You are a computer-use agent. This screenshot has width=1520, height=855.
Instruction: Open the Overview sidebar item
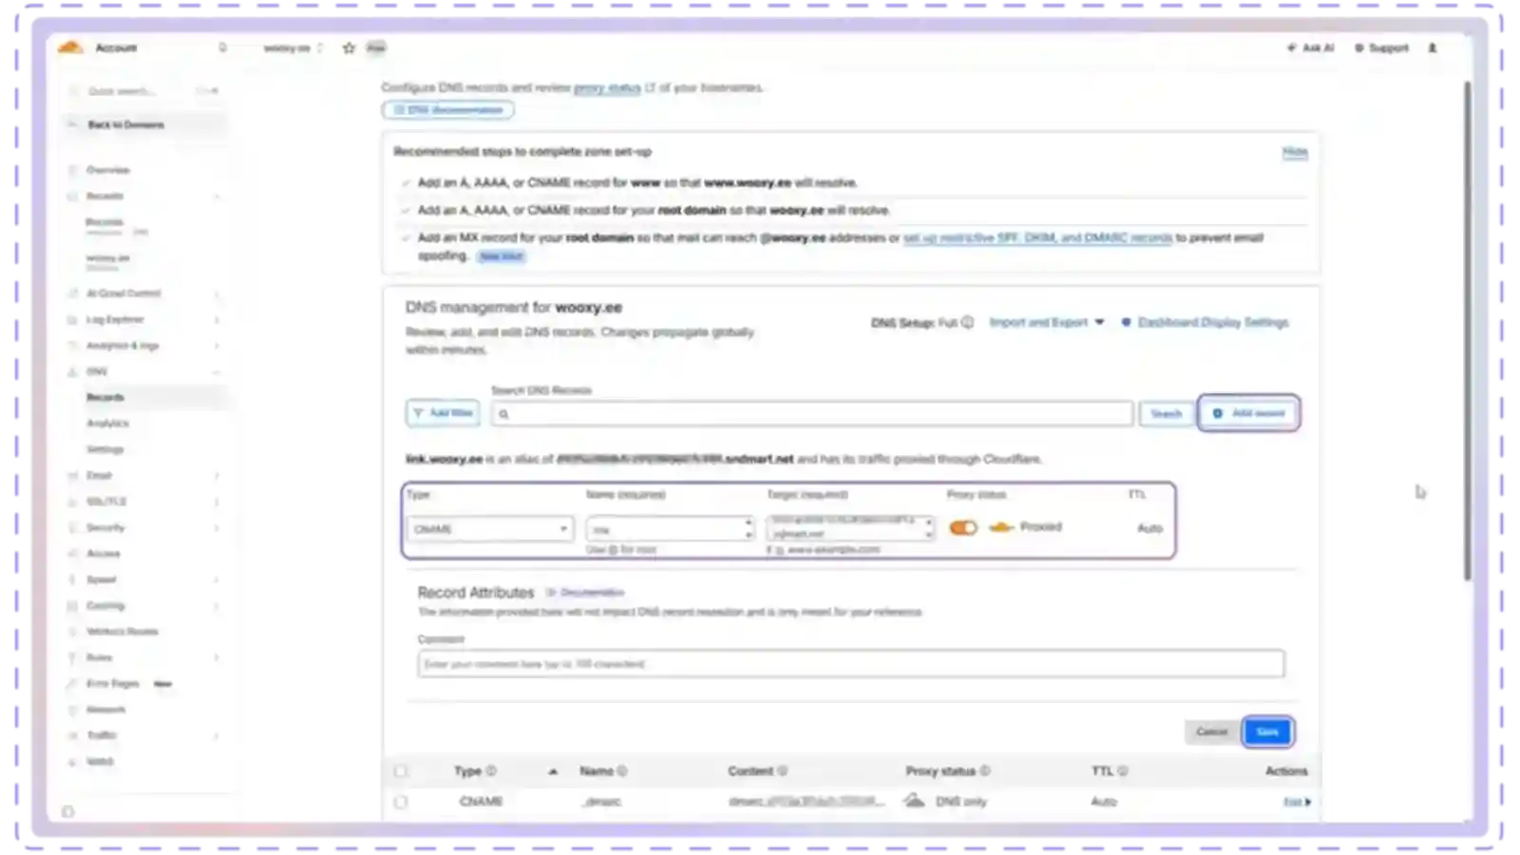[107, 170]
